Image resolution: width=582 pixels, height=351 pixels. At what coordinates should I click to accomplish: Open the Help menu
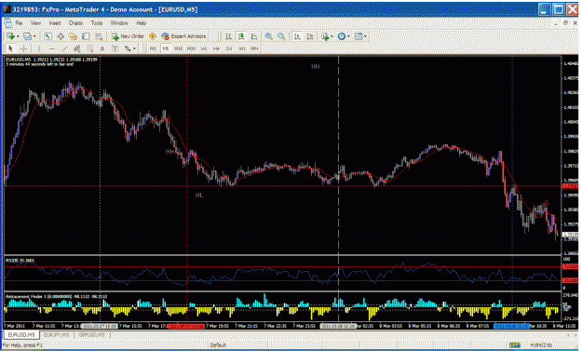point(141,23)
